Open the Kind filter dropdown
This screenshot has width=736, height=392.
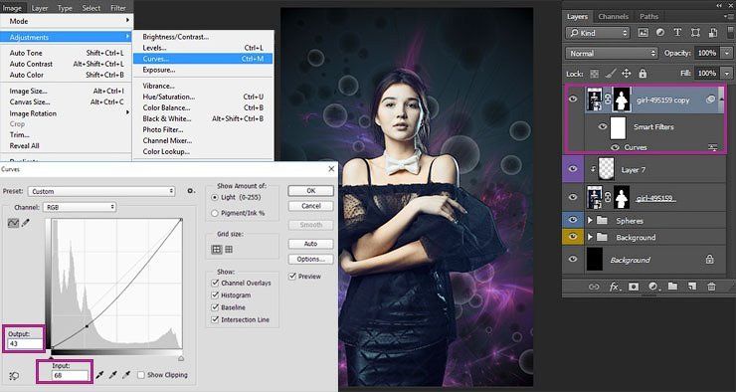pyautogui.click(x=597, y=33)
